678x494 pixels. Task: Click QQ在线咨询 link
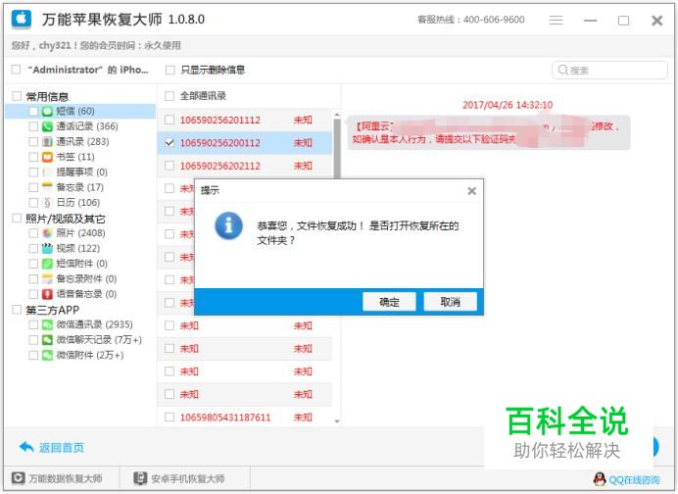pyautogui.click(x=634, y=479)
